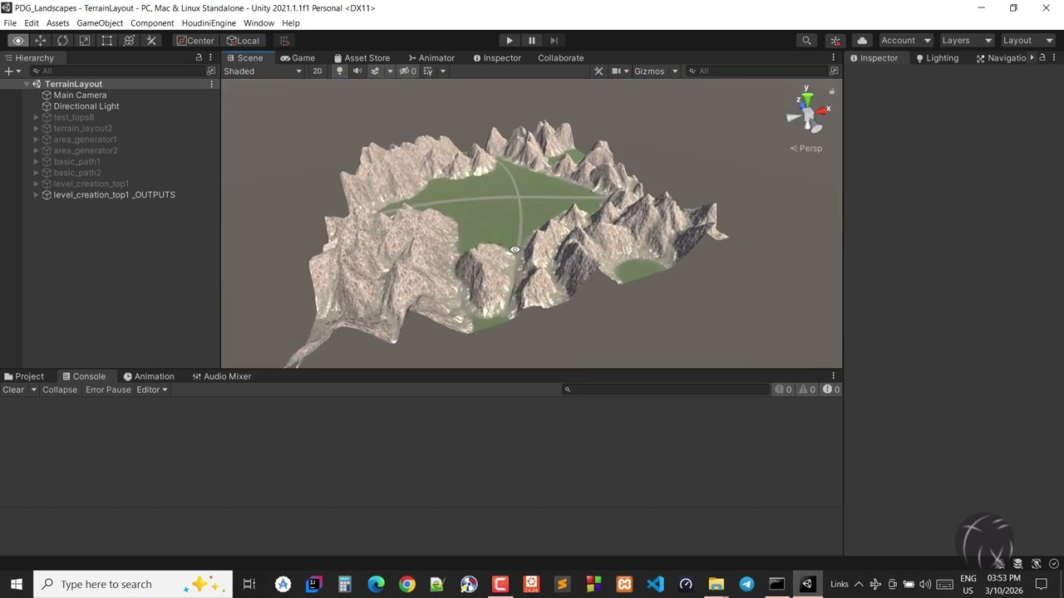This screenshot has height=598, width=1064.
Task: Open scene Component Editor Tools icon
Action: tap(598, 71)
